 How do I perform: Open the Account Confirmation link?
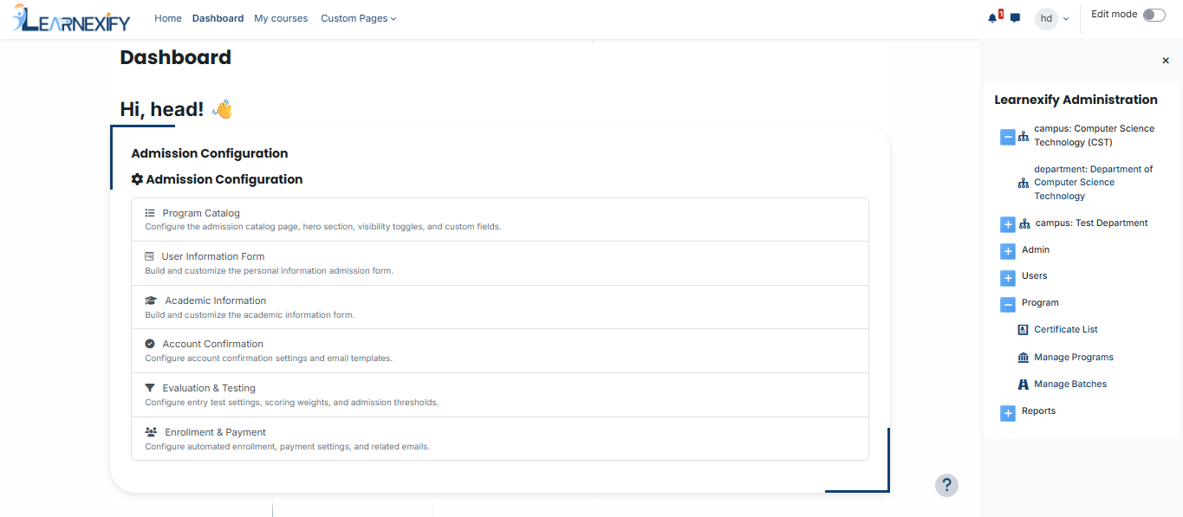pos(213,344)
